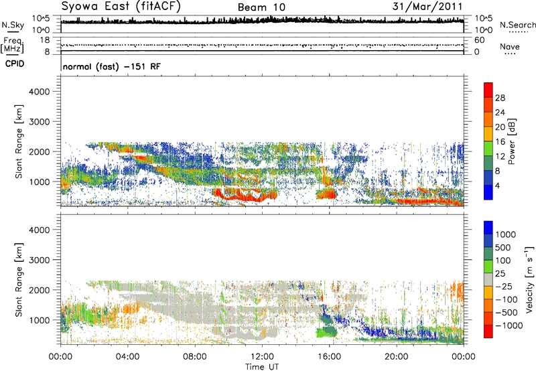The height and width of the screenshot is (371, 536).
Task: Click 'Slant Range [km]' label of velocity panel
Action: [x=19, y=280]
